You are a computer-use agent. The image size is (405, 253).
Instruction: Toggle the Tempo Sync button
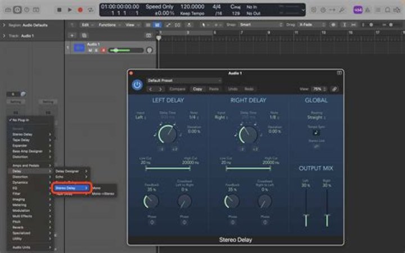(316, 133)
